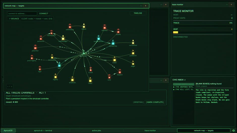Select the yellow broadcast node
Screen dimensions: 237x133
pos(72,80)
